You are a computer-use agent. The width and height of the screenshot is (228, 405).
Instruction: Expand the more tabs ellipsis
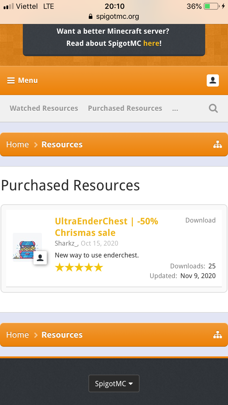coord(175,109)
